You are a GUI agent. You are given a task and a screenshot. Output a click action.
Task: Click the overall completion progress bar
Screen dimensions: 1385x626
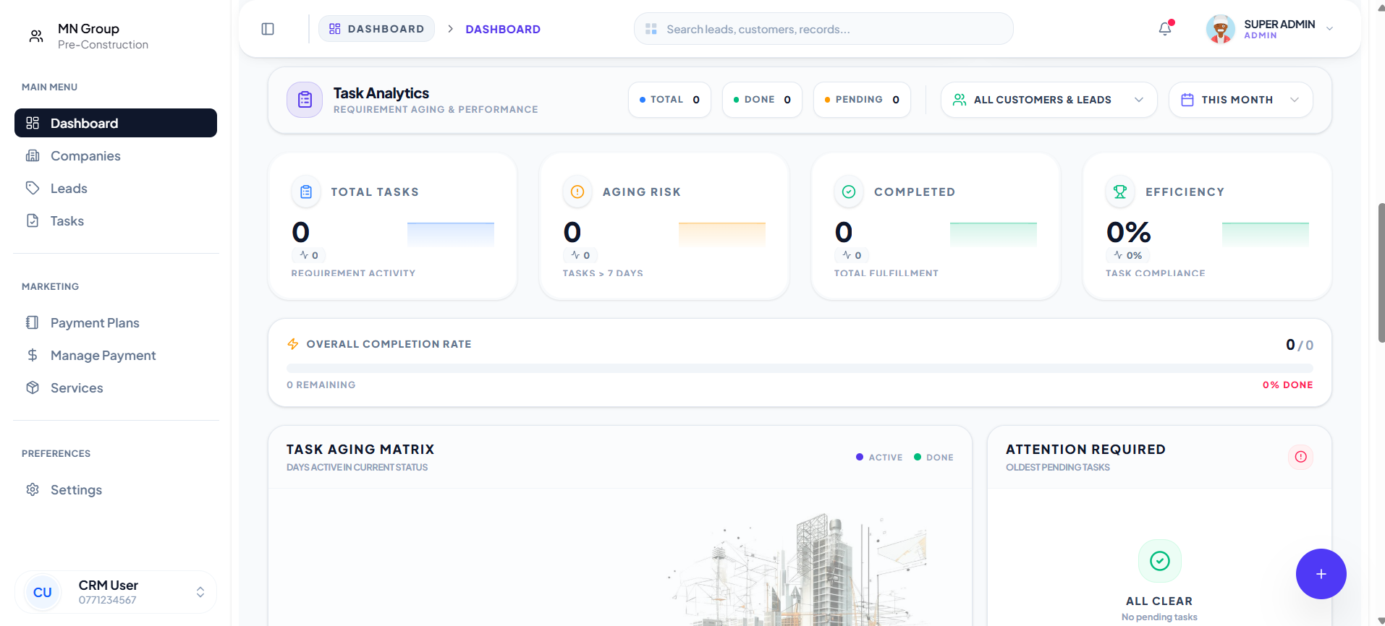click(800, 368)
